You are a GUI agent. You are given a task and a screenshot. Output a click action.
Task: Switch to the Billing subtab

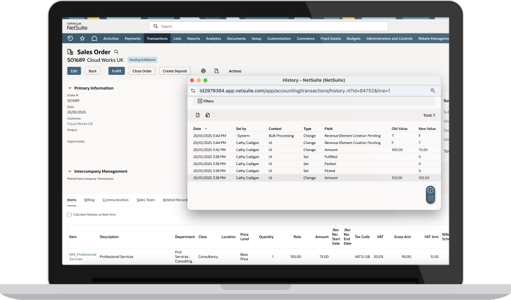[89, 200]
